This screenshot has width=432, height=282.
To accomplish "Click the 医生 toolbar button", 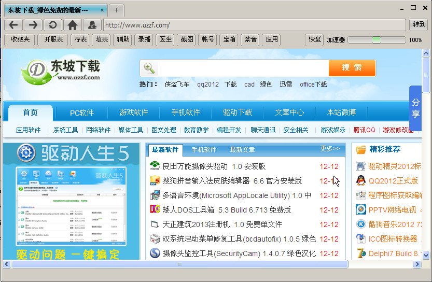I will tap(165, 39).
